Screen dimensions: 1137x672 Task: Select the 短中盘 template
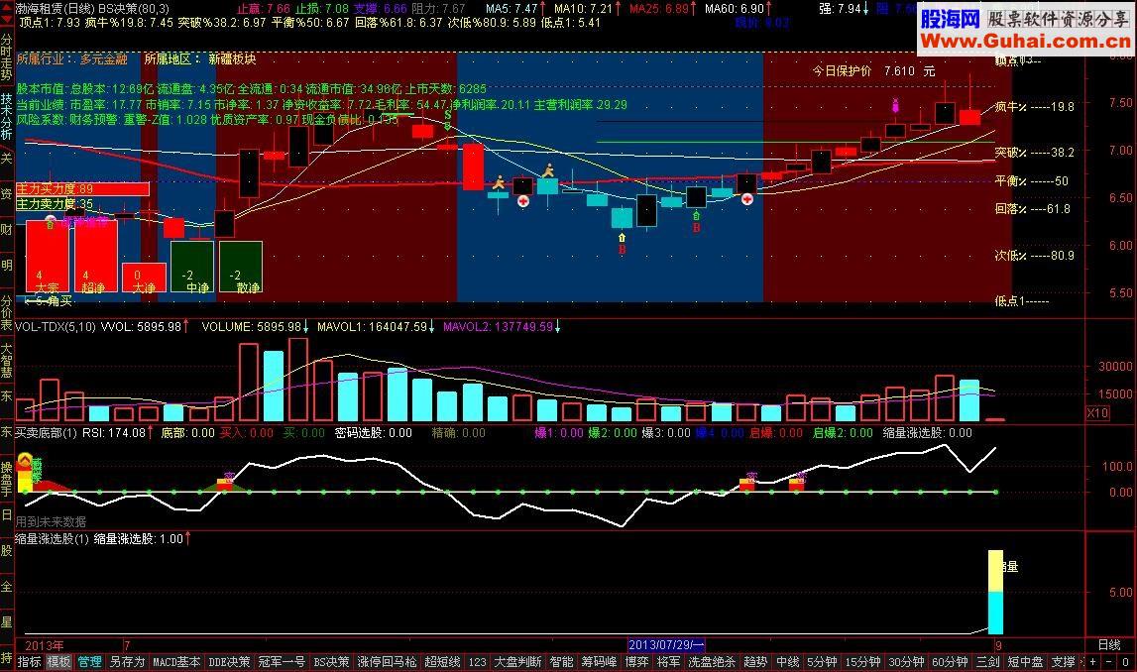pos(1025,662)
